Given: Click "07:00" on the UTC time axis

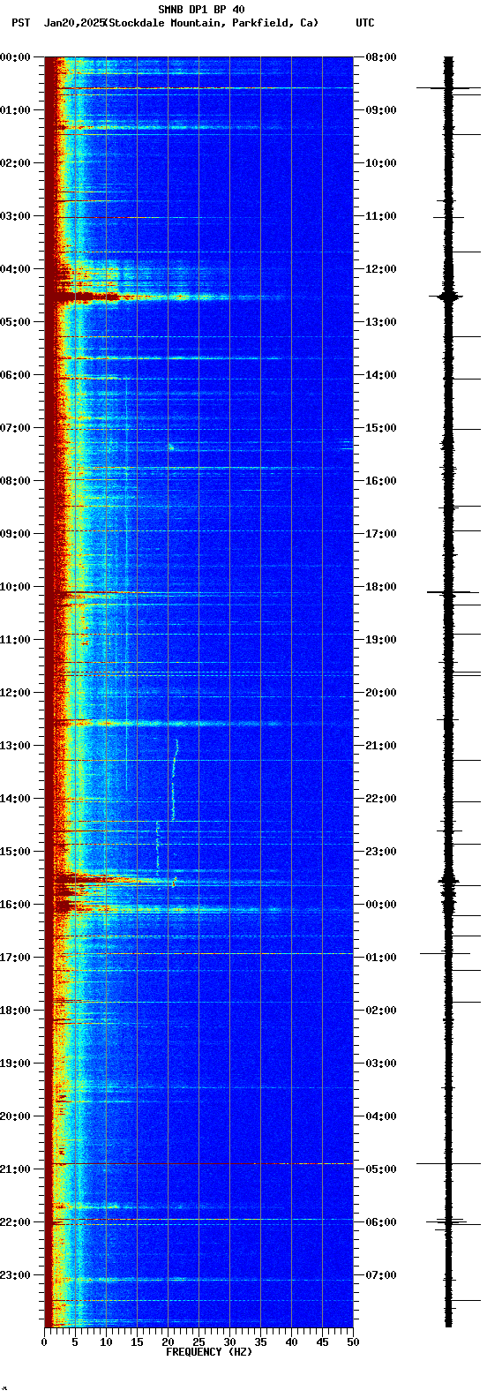Looking at the screenshot, I should point(381,1275).
